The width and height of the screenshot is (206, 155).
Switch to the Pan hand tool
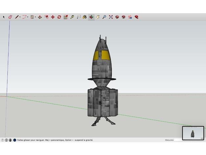point(98,17)
